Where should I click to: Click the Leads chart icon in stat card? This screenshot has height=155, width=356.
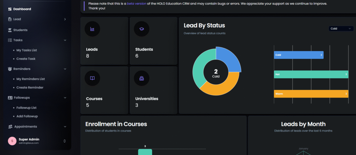click(x=92, y=29)
